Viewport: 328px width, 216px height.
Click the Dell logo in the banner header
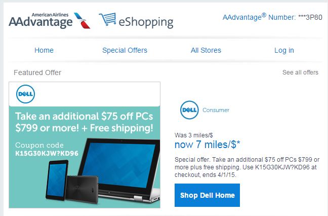click(x=25, y=94)
